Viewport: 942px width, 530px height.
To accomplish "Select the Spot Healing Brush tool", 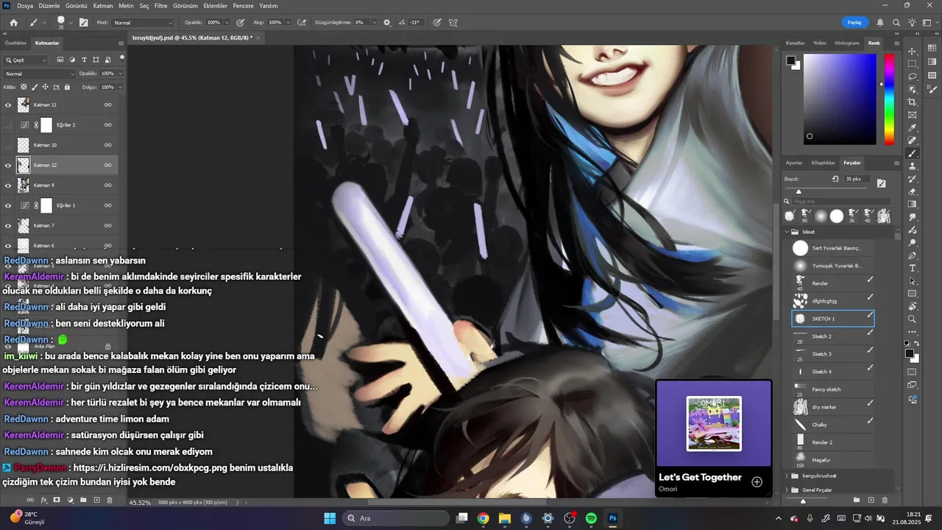I will tap(913, 141).
